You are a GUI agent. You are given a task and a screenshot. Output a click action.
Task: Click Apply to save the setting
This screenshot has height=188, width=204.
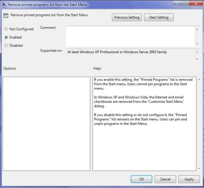point(189,179)
